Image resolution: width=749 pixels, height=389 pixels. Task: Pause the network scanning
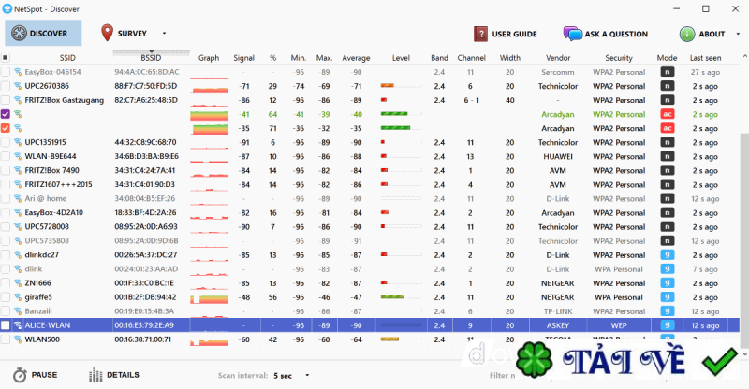coord(35,375)
